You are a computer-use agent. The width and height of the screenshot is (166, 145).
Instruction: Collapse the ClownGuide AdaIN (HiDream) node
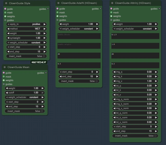58,3
